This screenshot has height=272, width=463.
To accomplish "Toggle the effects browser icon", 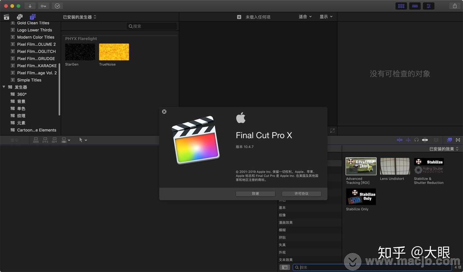I will coord(449,140).
